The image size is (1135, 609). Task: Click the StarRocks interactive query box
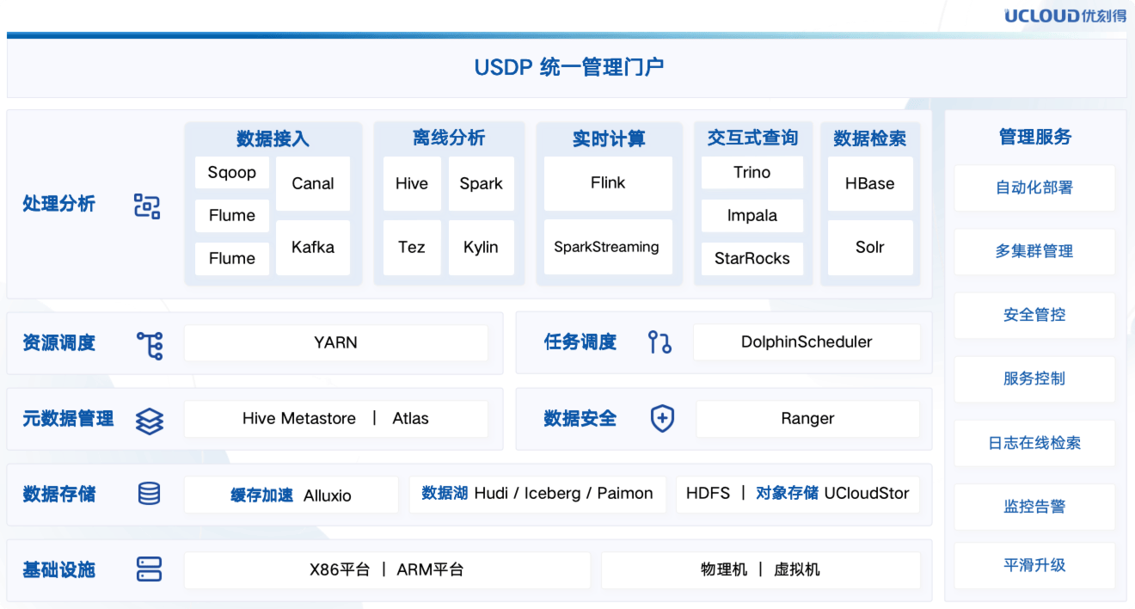tap(752, 259)
